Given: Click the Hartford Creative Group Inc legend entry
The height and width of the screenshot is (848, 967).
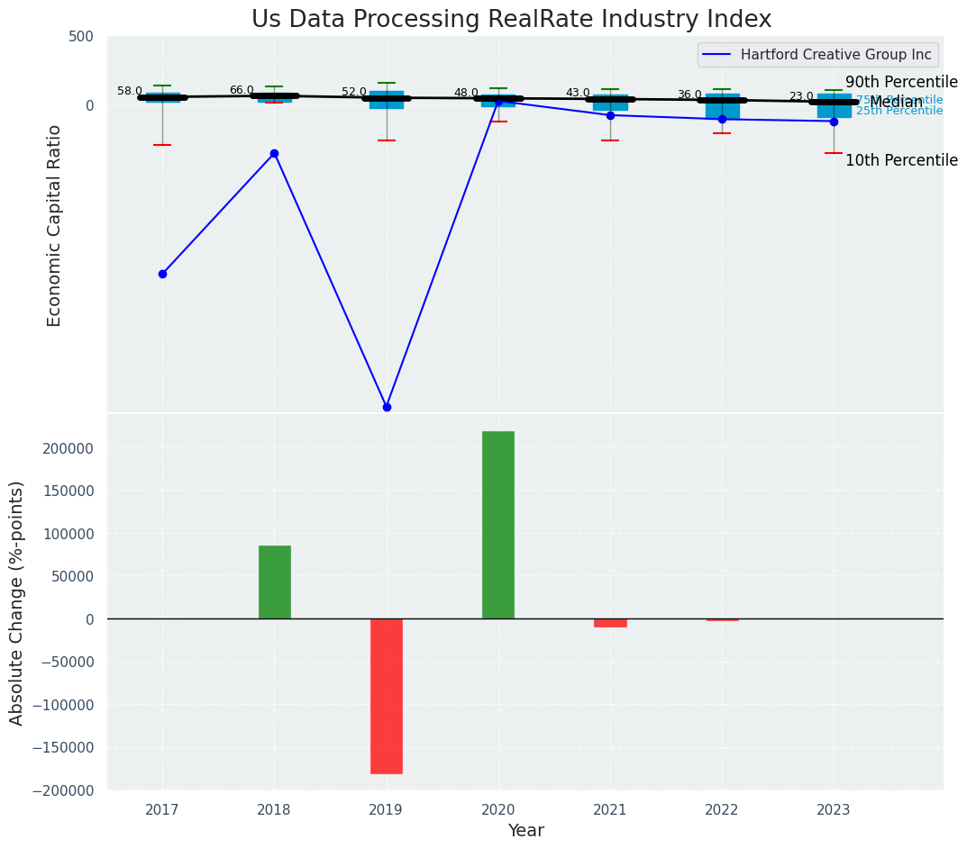Looking at the screenshot, I should pyautogui.click(x=835, y=55).
